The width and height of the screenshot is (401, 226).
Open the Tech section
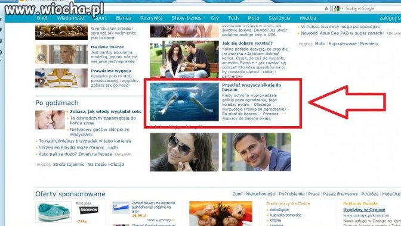pos(233,18)
